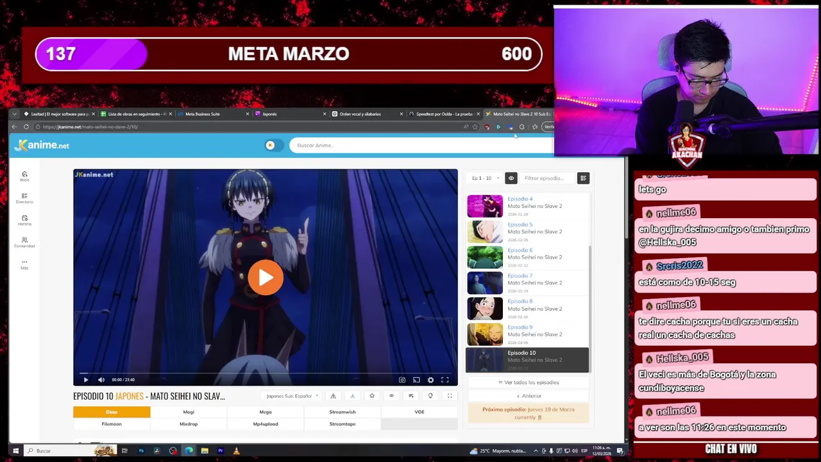Image resolution: width=821 pixels, height=462 pixels.
Task: Toggle watched eye icon below player
Action: 391,396
